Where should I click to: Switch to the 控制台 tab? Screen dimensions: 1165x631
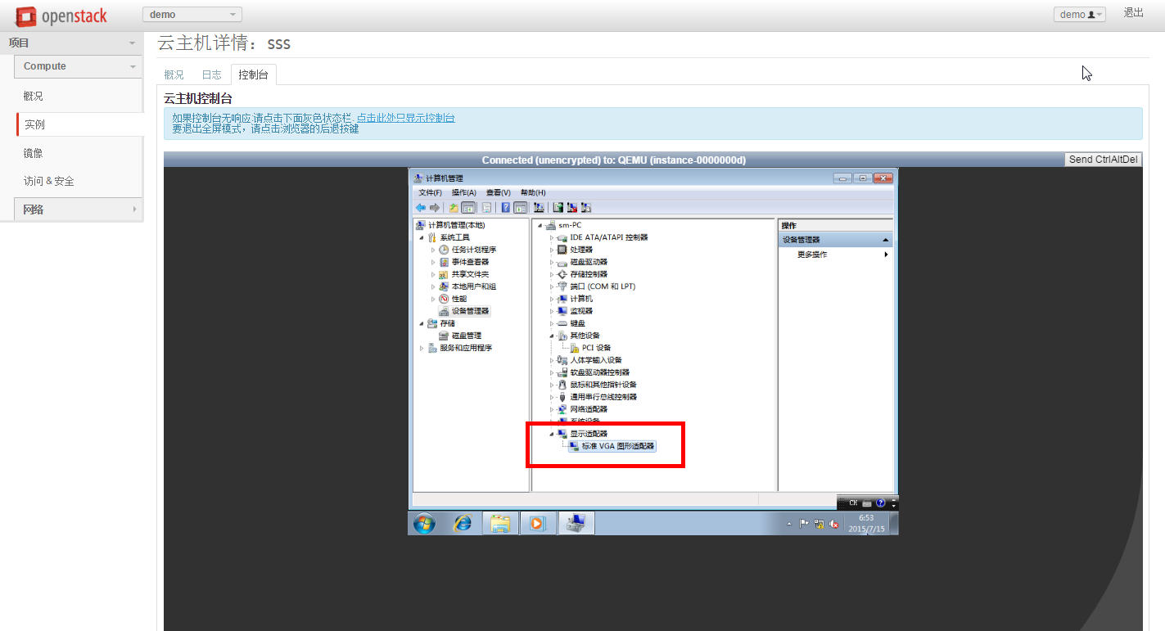[x=253, y=74]
